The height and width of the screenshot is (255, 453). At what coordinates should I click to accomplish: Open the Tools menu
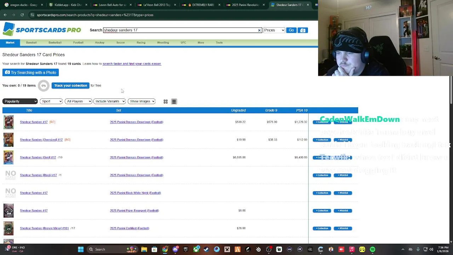pyautogui.click(x=219, y=42)
